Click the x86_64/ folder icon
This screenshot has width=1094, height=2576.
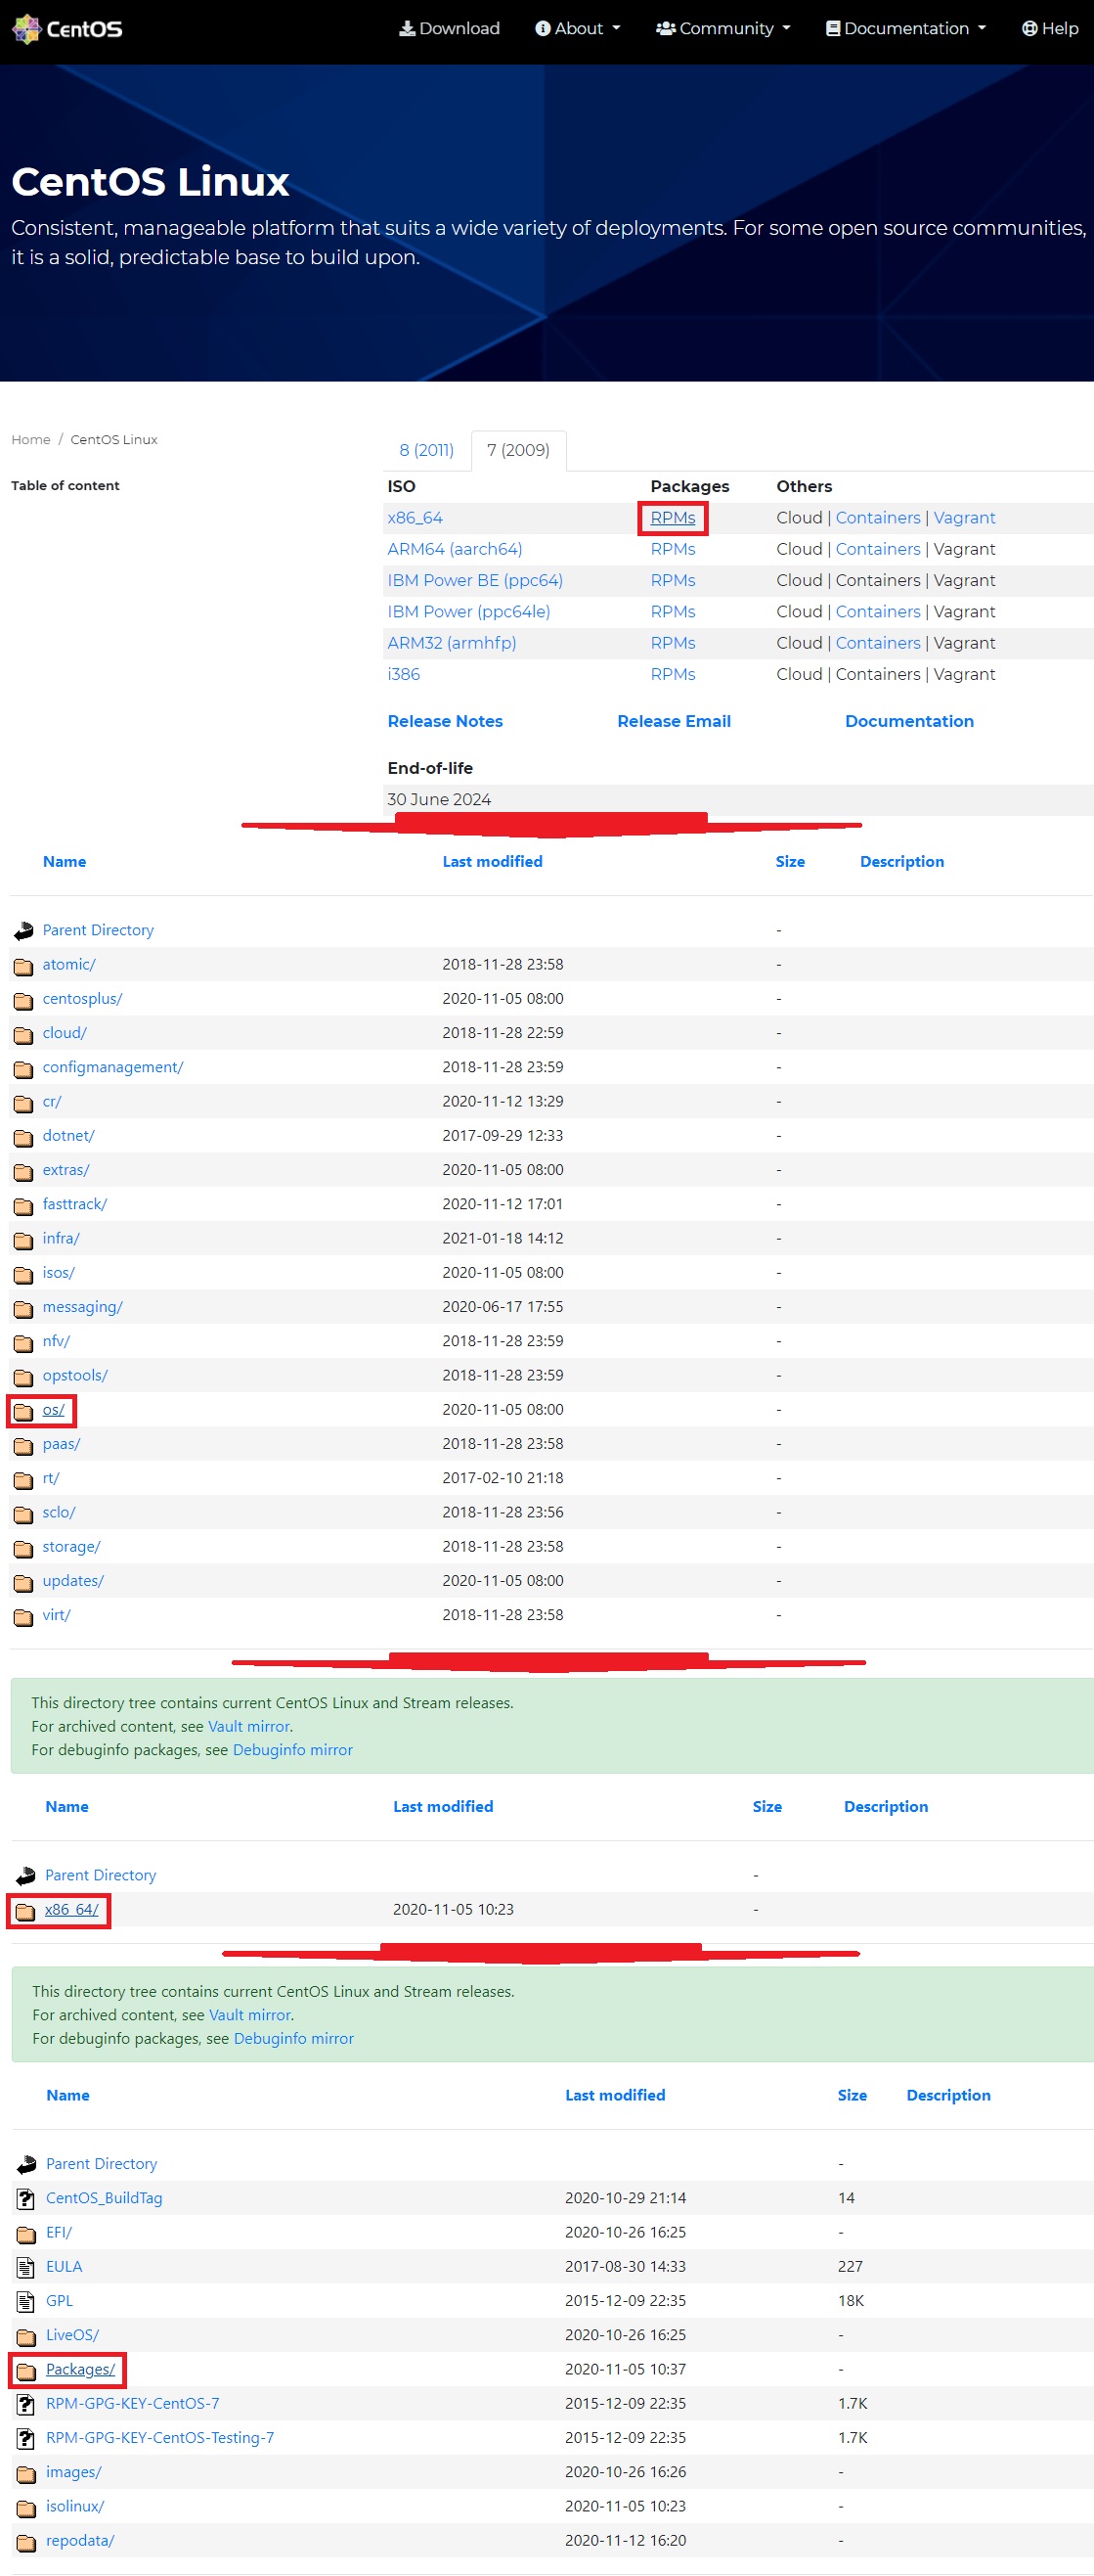click(25, 1911)
